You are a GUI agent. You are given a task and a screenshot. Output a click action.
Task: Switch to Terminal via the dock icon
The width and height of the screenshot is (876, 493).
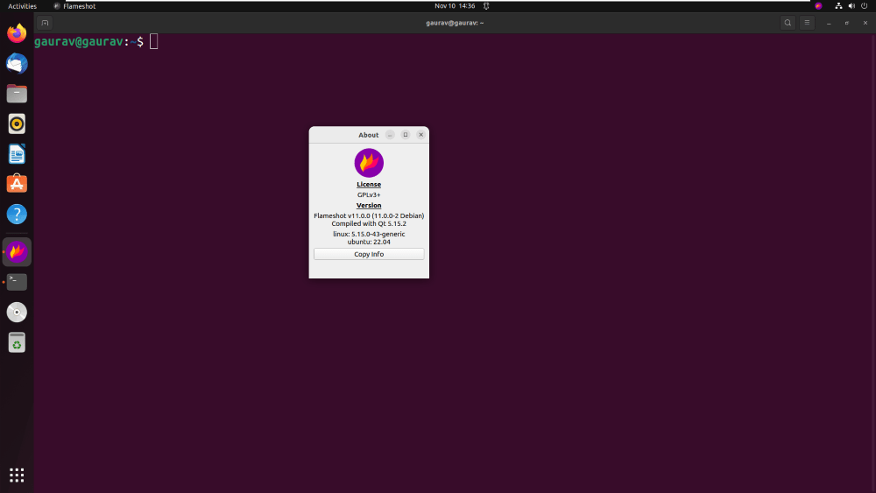coord(17,282)
